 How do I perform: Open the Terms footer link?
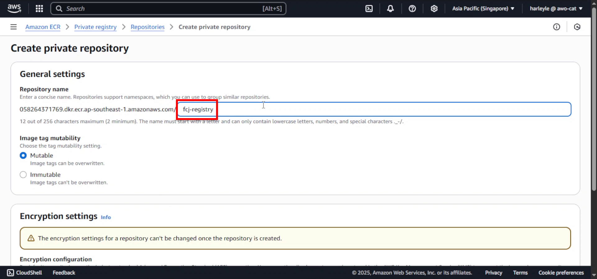[520, 273]
